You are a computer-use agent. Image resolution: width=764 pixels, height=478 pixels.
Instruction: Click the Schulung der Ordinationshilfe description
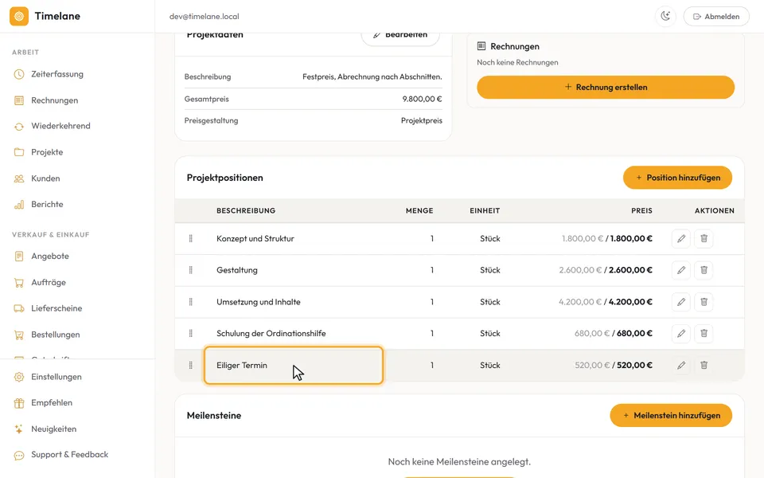click(x=271, y=334)
